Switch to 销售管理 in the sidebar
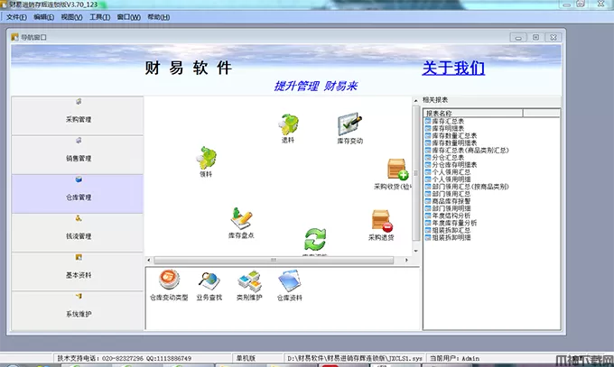Viewport: 614px width, 367px height. 78,155
